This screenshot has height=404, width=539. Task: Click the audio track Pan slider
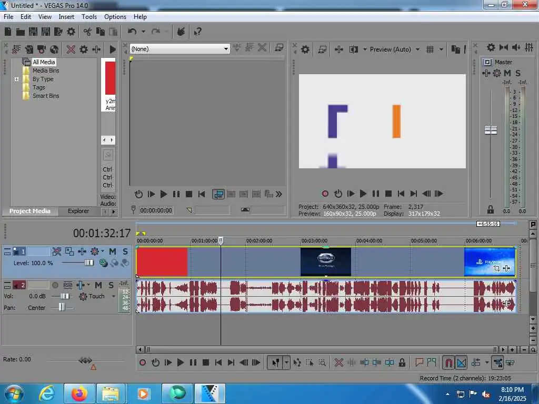point(62,307)
